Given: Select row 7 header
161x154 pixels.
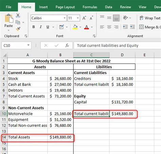Looking at the screenshot, I should pos(4,96).
